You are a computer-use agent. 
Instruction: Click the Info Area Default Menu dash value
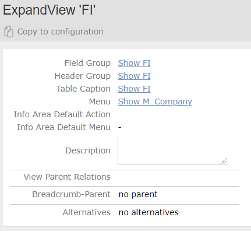tap(119, 127)
